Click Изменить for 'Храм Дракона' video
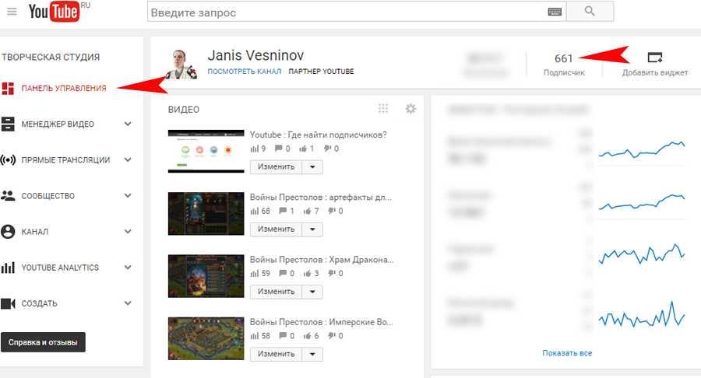Screen dimensions: 701x378 tap(277, 292)
